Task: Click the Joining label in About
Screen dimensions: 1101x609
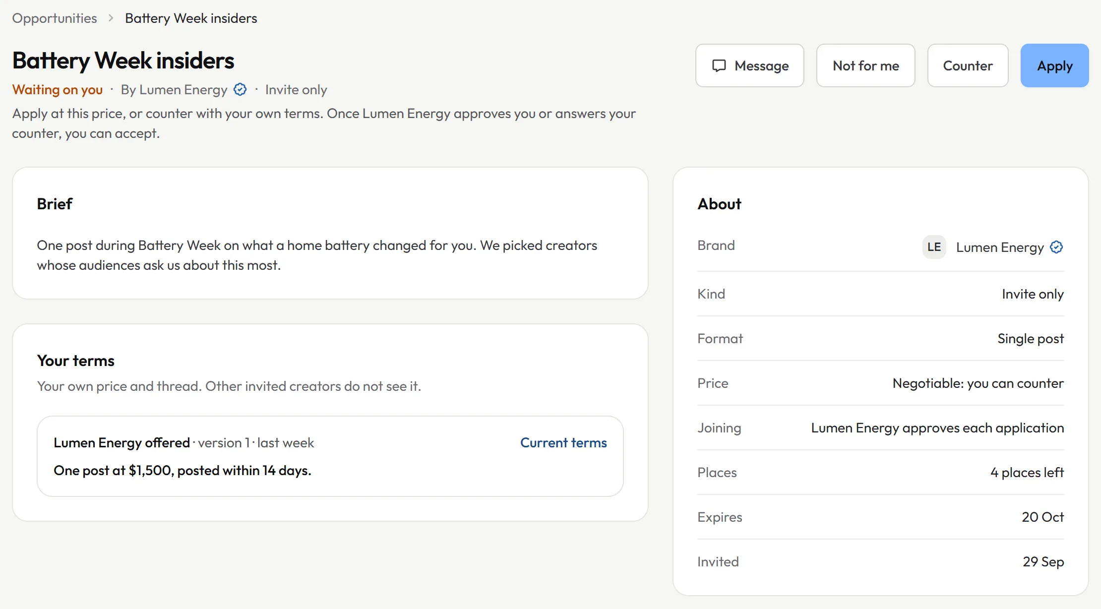Action: 719,428
